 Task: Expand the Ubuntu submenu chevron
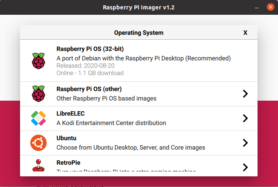245,143
